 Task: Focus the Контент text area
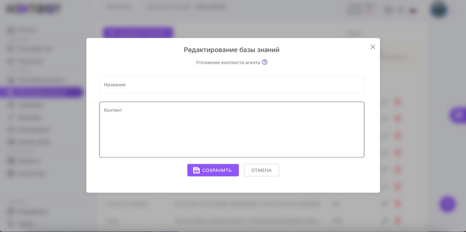coord(232,129)
